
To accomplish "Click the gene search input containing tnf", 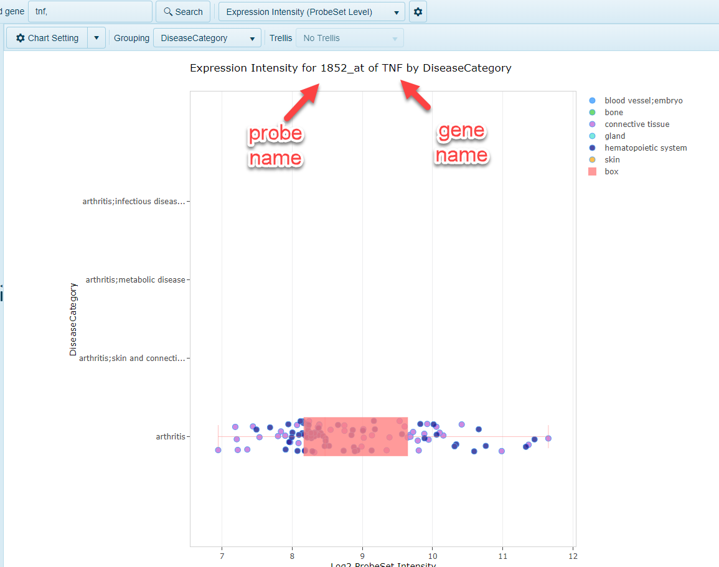I will click(90, 11).
